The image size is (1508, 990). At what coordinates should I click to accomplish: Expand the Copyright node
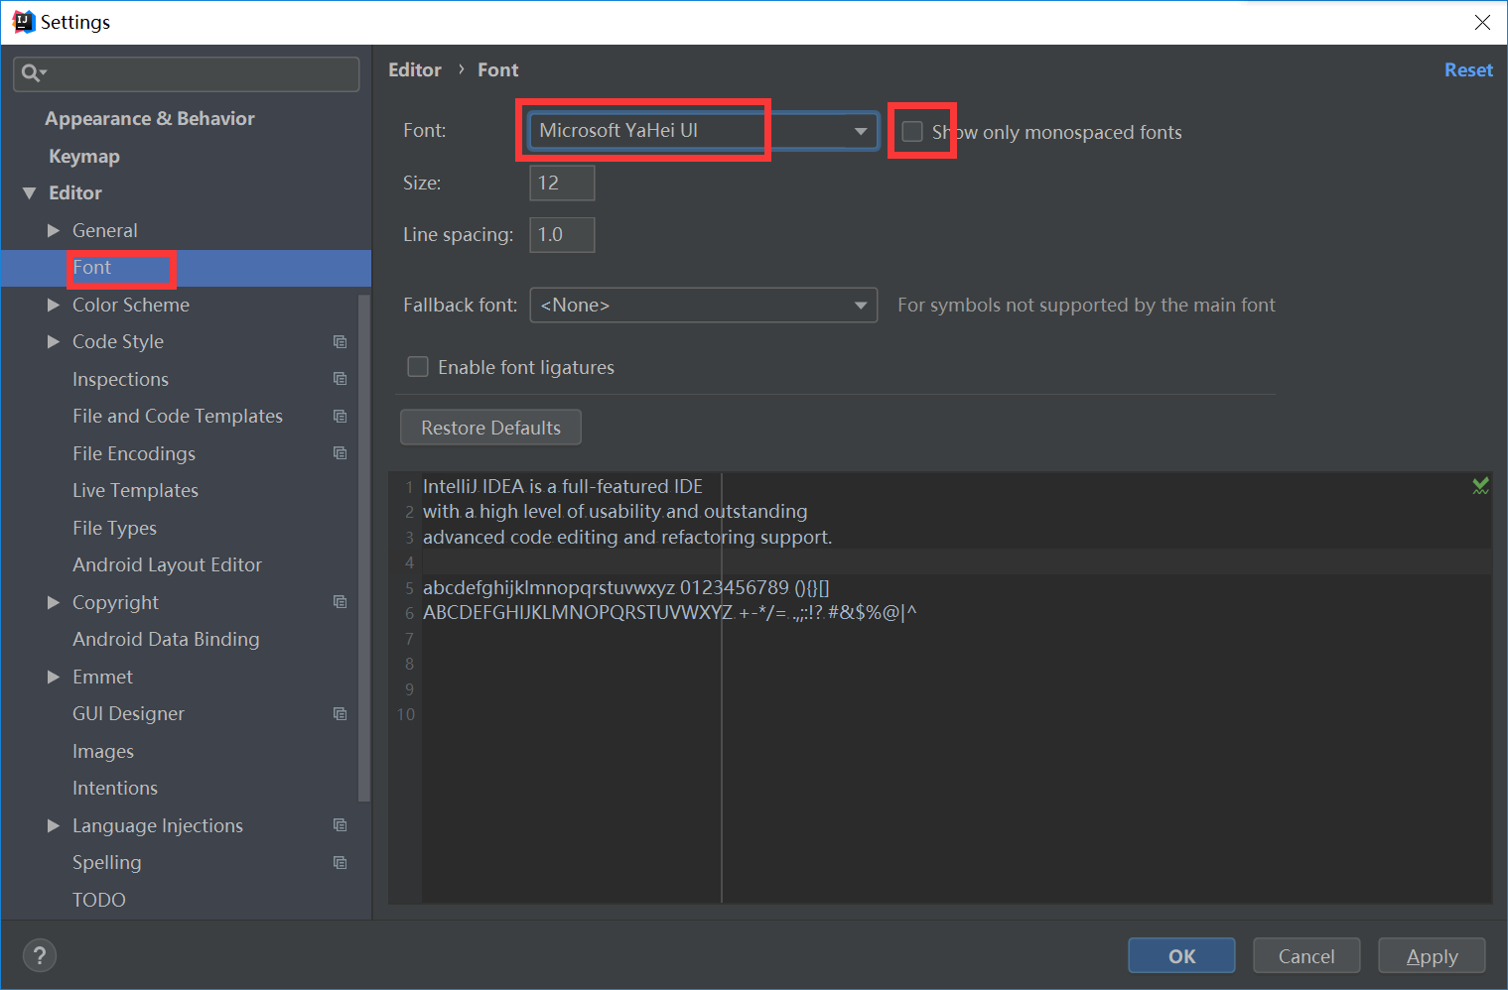pos(54,602)
